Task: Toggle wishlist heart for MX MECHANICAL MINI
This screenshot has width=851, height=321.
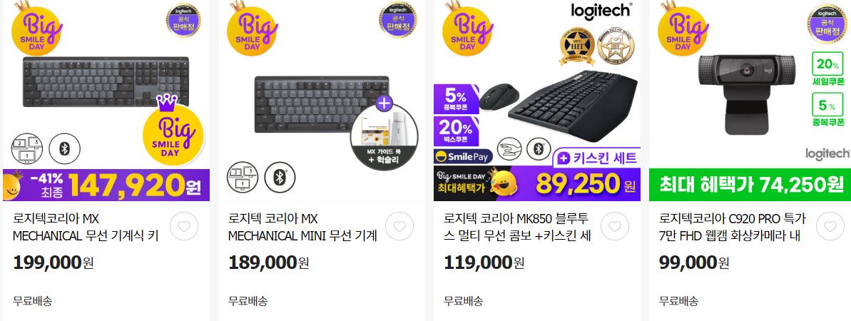Action: [399, 226]
